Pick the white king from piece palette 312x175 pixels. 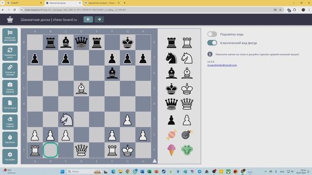click(187, 88)
